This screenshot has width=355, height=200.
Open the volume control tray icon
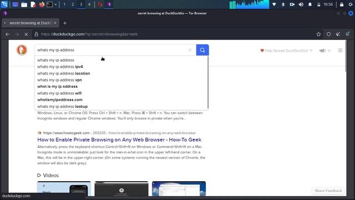(301, 4)
